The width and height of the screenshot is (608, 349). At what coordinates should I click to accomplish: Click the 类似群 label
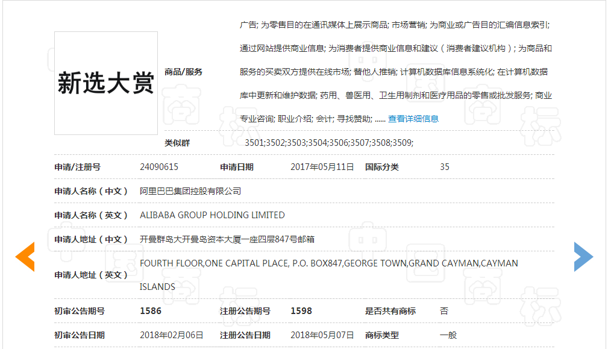[177, 143]
